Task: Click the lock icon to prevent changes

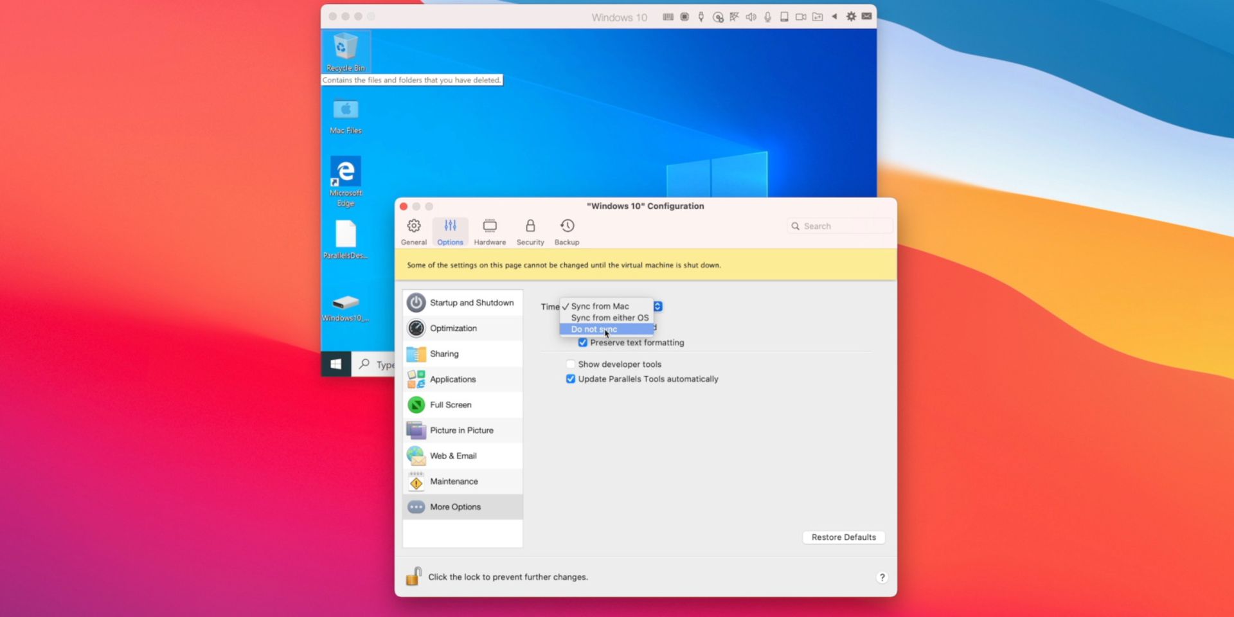Action: [414, 577]
